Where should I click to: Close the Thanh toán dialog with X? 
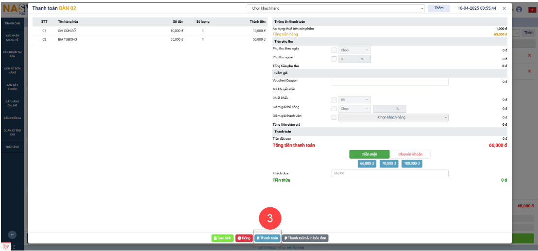[x=504, y=8]
